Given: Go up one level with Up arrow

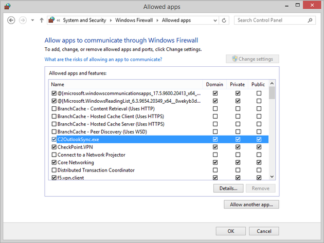Looking at the screenshot, I should tap(42, 20).
